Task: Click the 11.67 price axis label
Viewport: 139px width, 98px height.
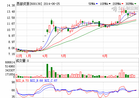Action: coord(11,24)
